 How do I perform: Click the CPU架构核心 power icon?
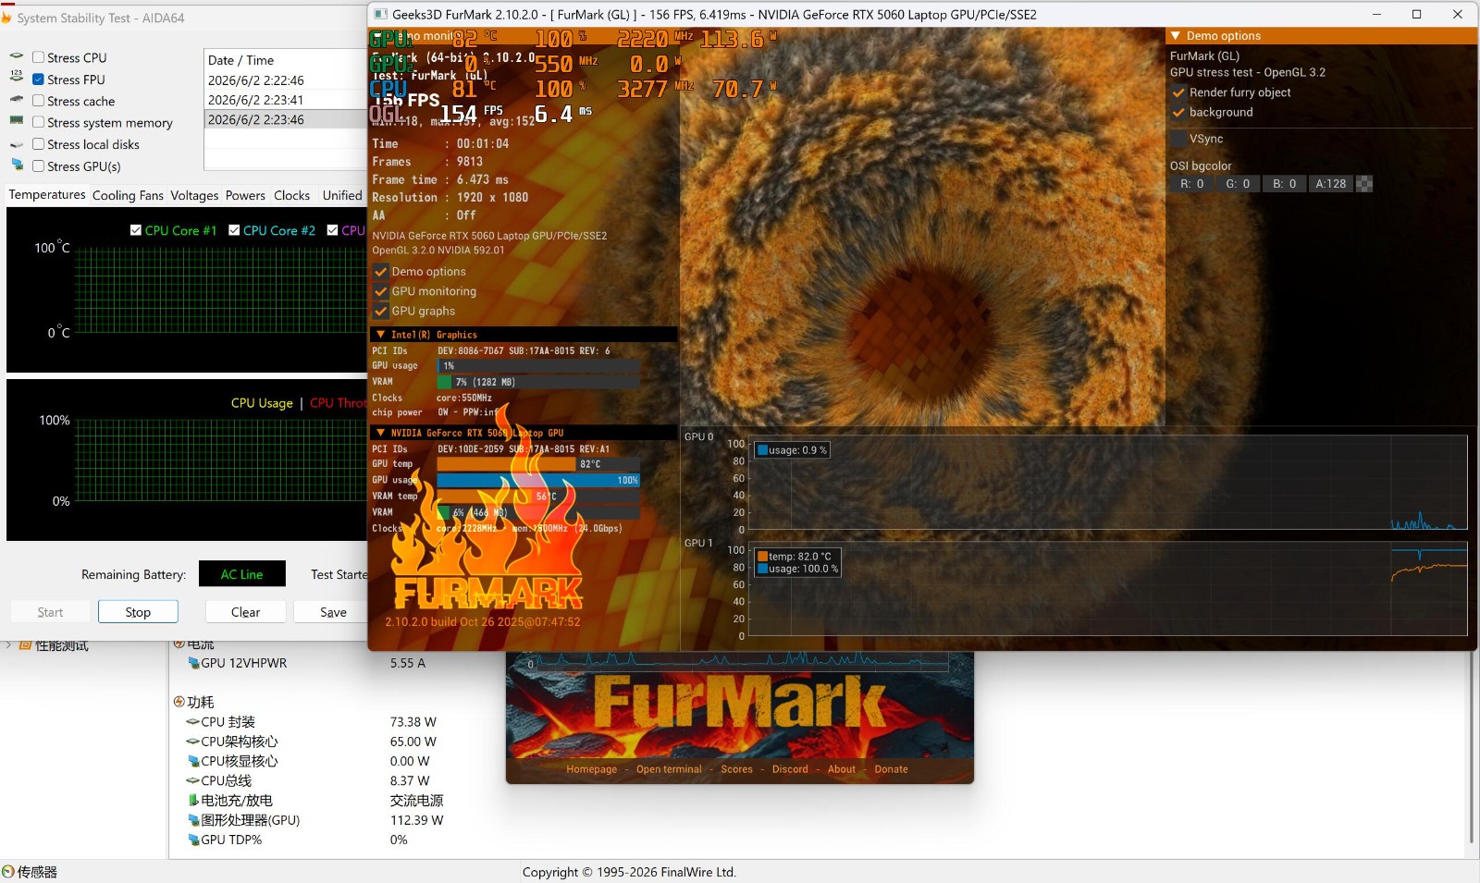[192, 742]
